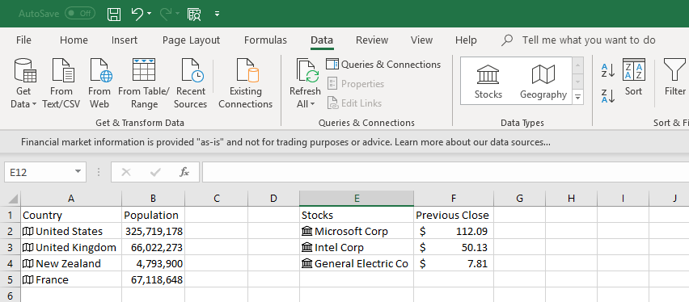Click the Insert Function fx icon
Screen dimensions: 689x302
(x=184, y=172)
